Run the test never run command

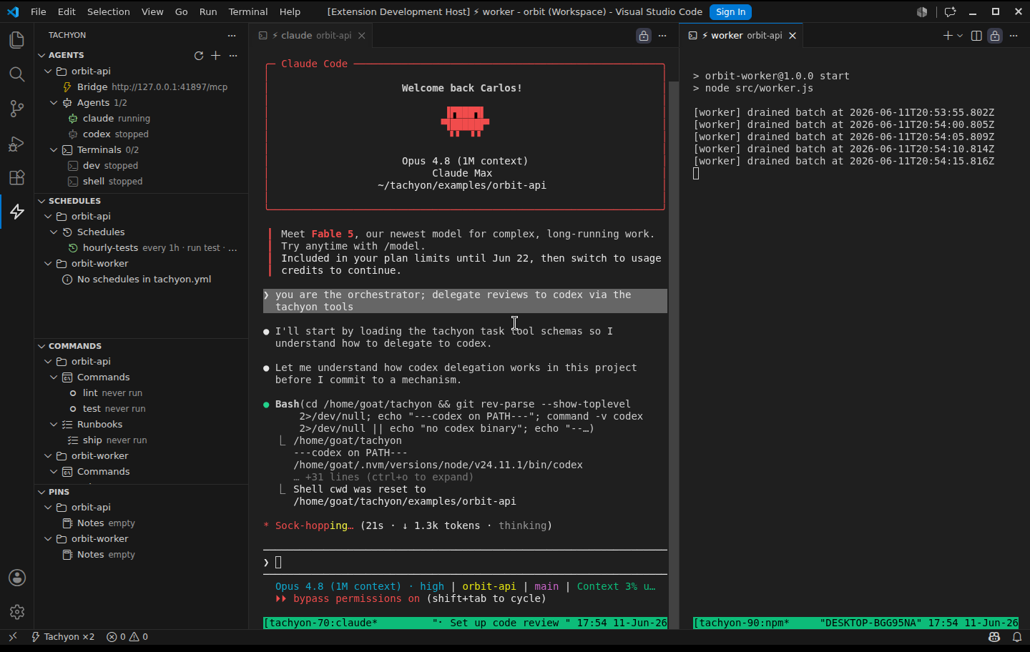(x=142, y=408)
